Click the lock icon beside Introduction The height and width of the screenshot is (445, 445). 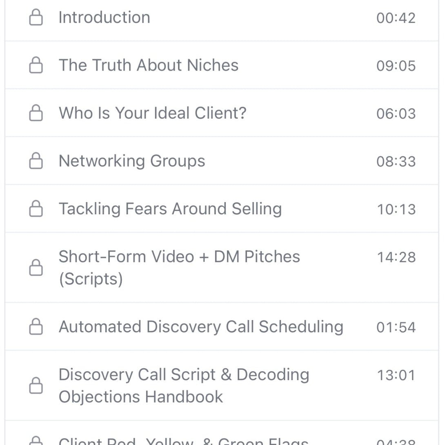click(36, 17)
